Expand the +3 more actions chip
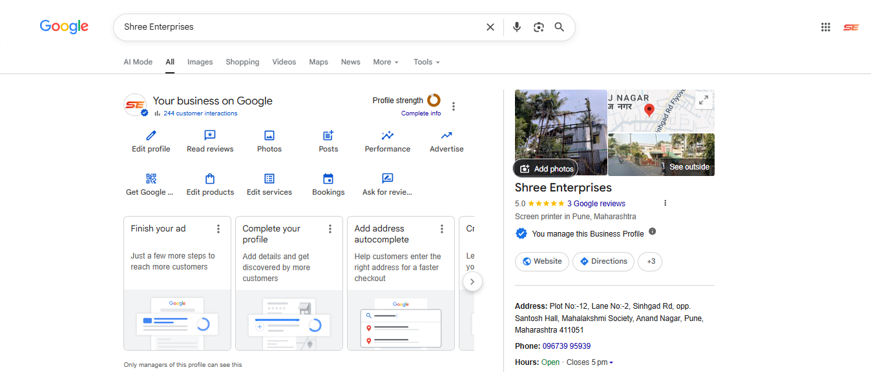Screen dimensions: 871x372 click(650, 261)
